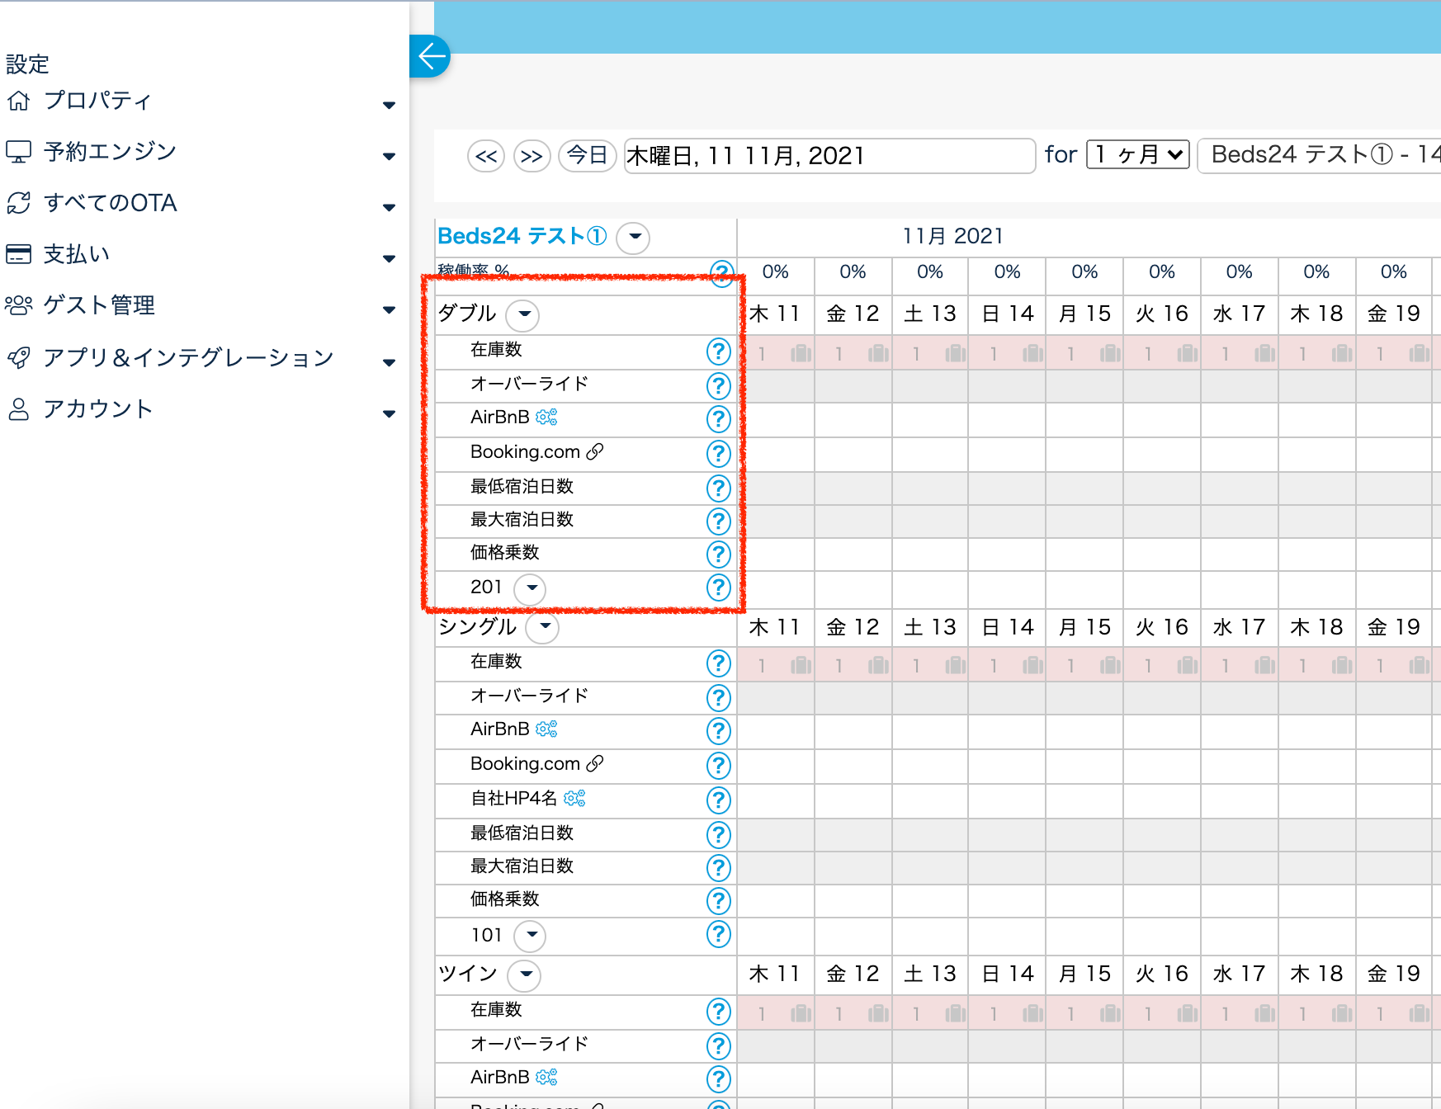Click the date field showing 木曜日, 11 11月, 2021
The height and width of the screenshot is (1109, 1441).
(x=829, y=155)
